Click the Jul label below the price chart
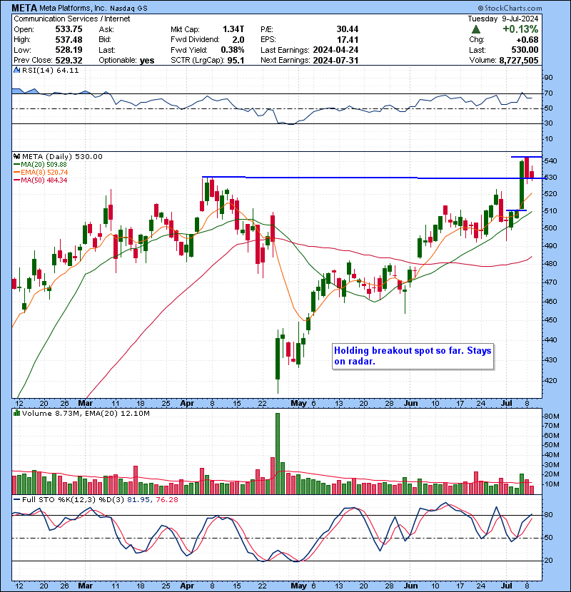The height and width of the screenshot is (592, 571). pyautogui.click(x=506, y=403)
